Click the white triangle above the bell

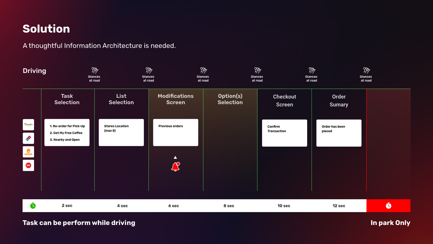pyautogui.click(x=175, y=157)
